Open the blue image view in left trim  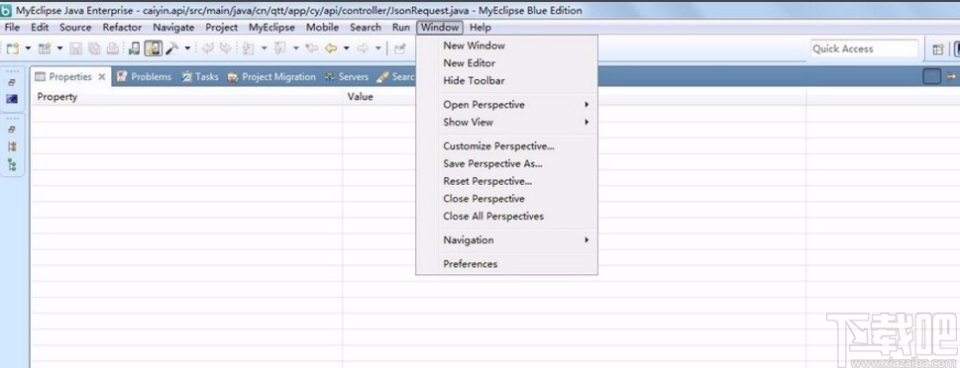(x=12, y=99)
